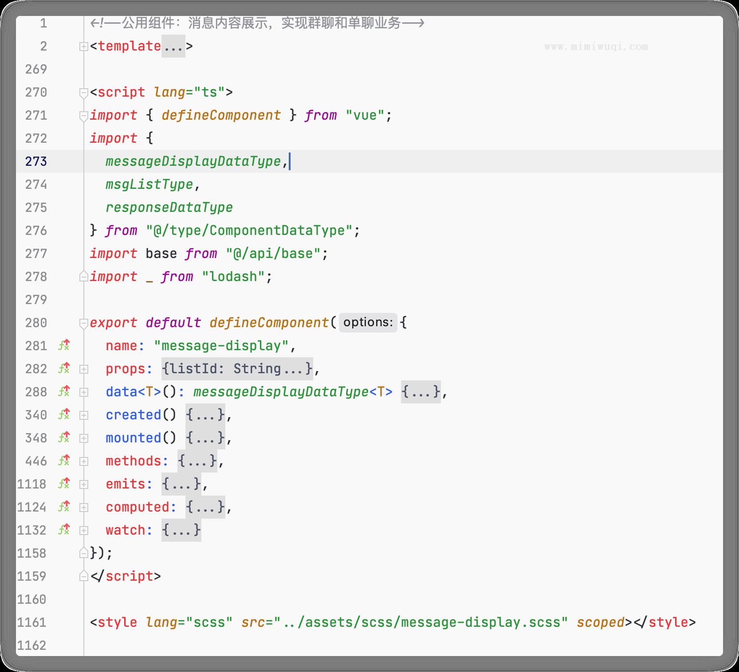Click 'defineComponent' call on line 280

pyautogui.click(x=269, y=323)
